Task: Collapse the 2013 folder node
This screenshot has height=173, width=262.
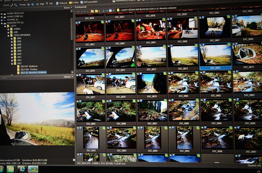Action: (12, 64)
